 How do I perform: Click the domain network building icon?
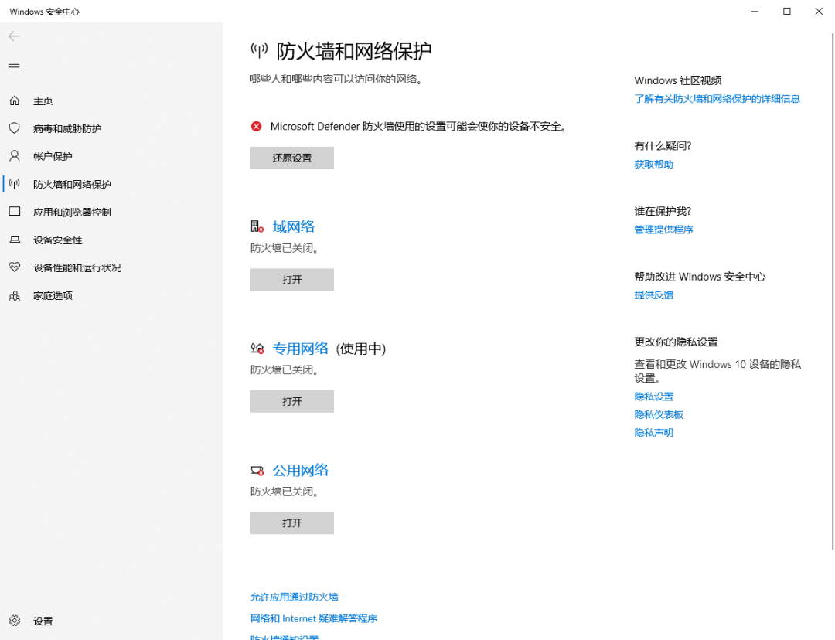pyautogui.click(x=257, y=226)
